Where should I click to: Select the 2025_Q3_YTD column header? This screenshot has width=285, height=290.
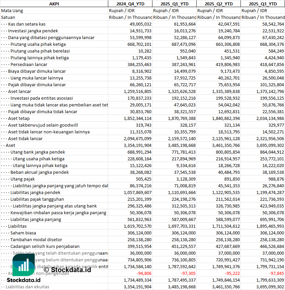263,4
